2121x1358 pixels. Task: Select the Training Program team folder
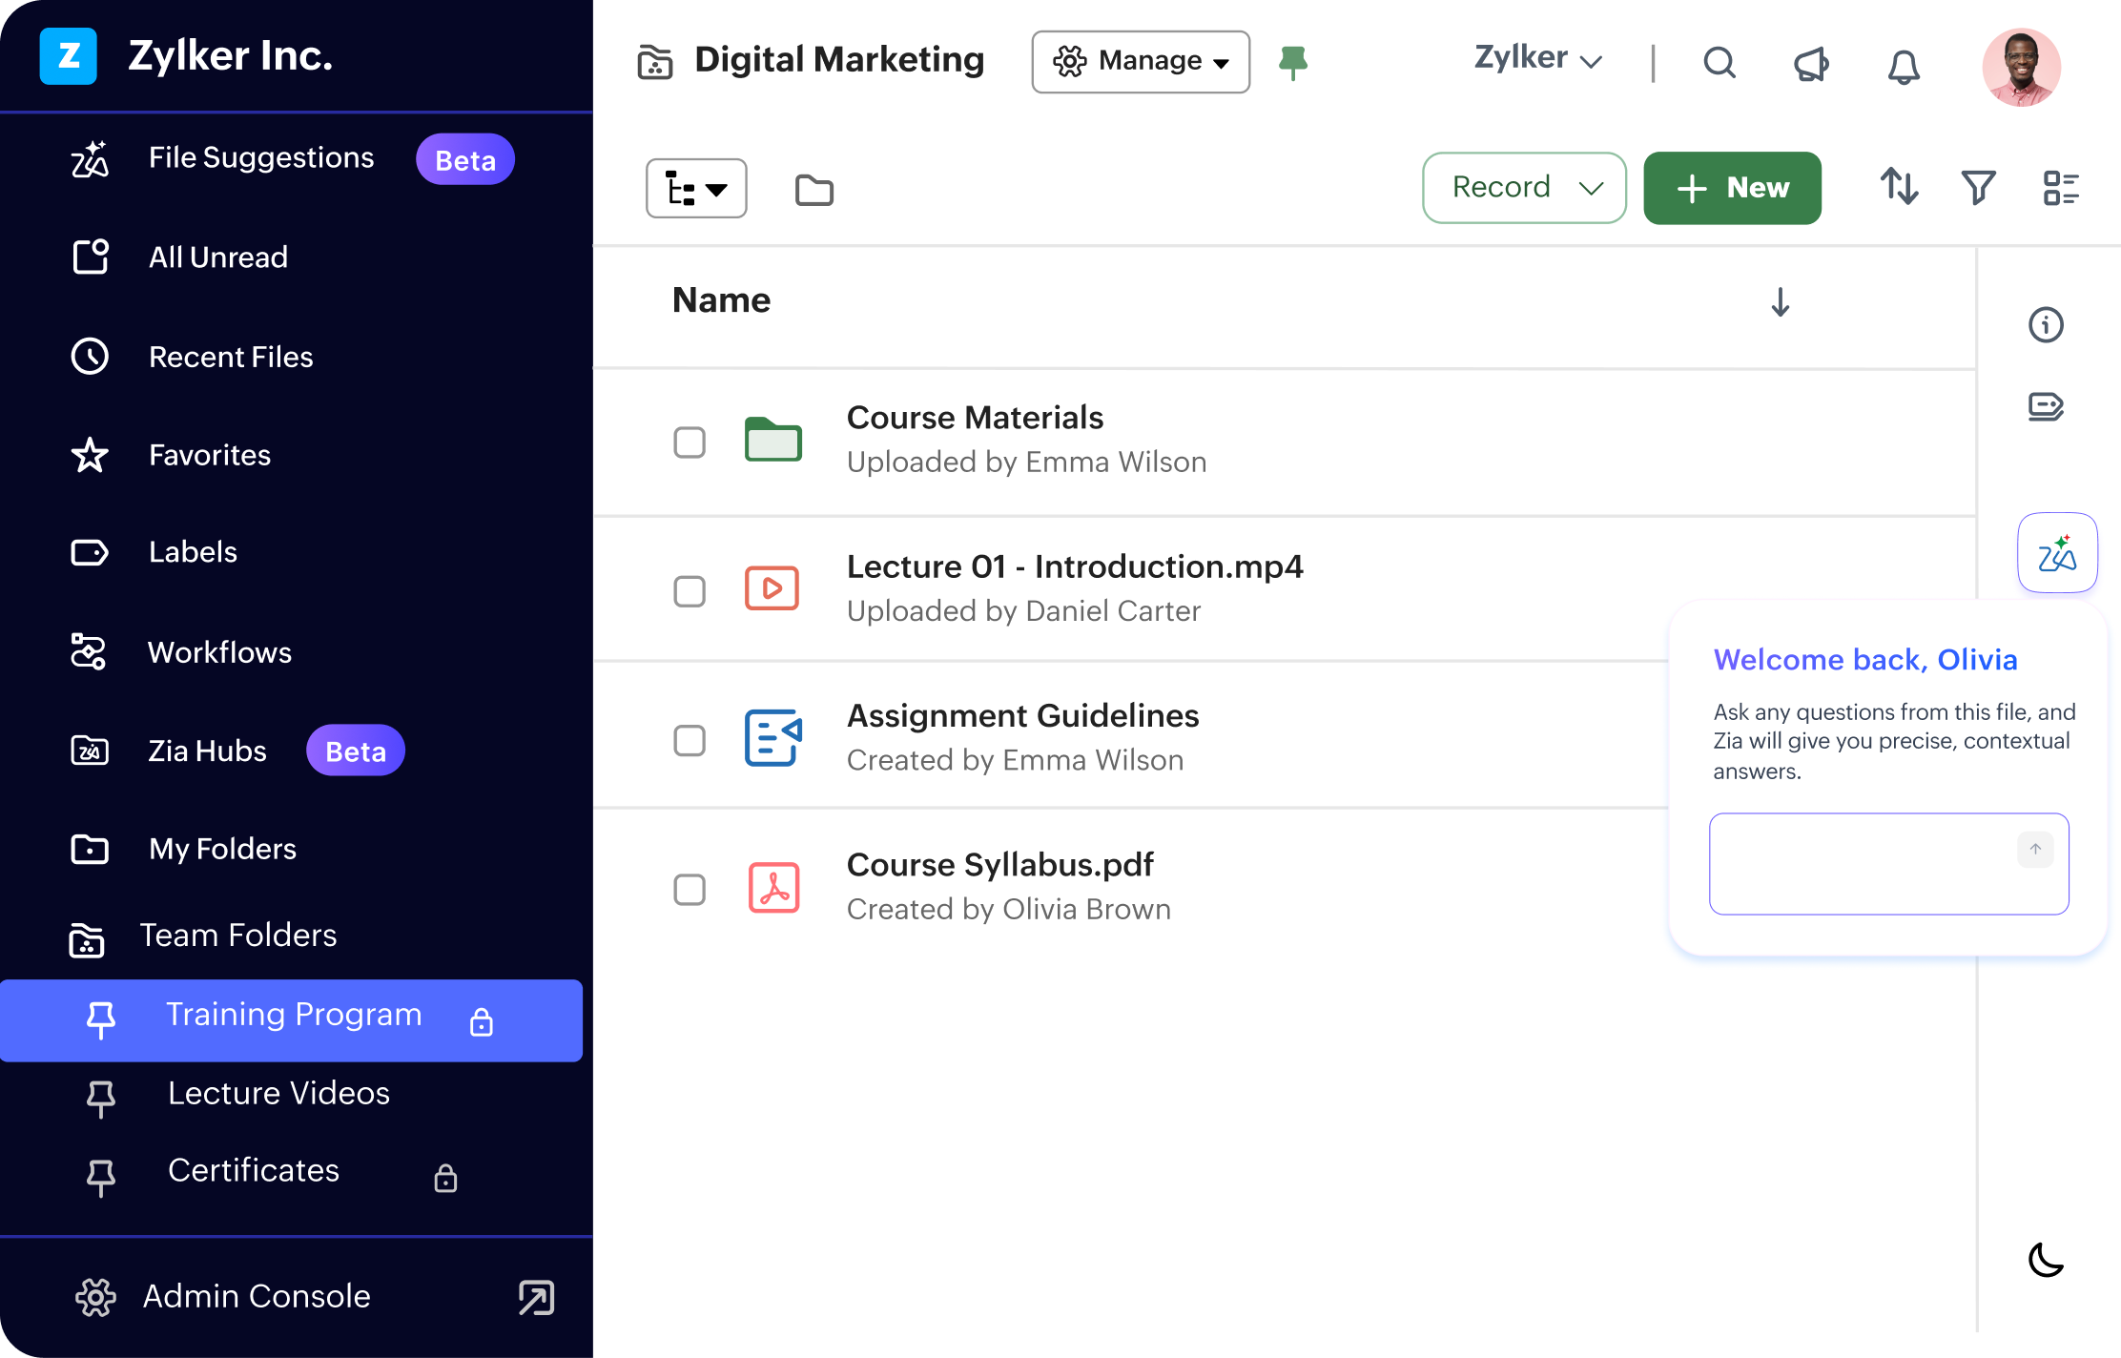pos(292,1020)
